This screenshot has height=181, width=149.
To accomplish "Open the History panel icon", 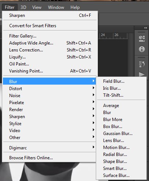I will [x=142, y=64].
